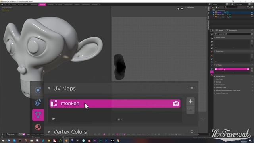Expand the Normals panel

tap(215, 82)
